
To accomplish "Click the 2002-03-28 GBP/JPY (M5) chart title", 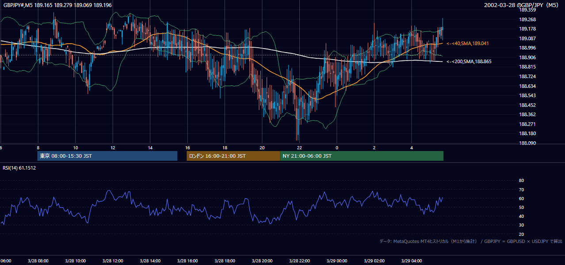I will (522, 5).
